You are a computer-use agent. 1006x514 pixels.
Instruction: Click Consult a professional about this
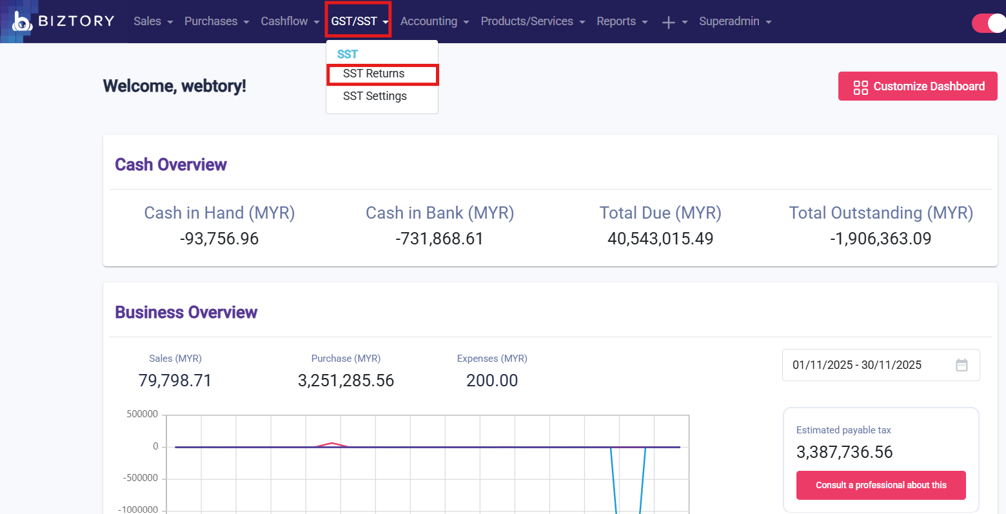tap(881, 485)
